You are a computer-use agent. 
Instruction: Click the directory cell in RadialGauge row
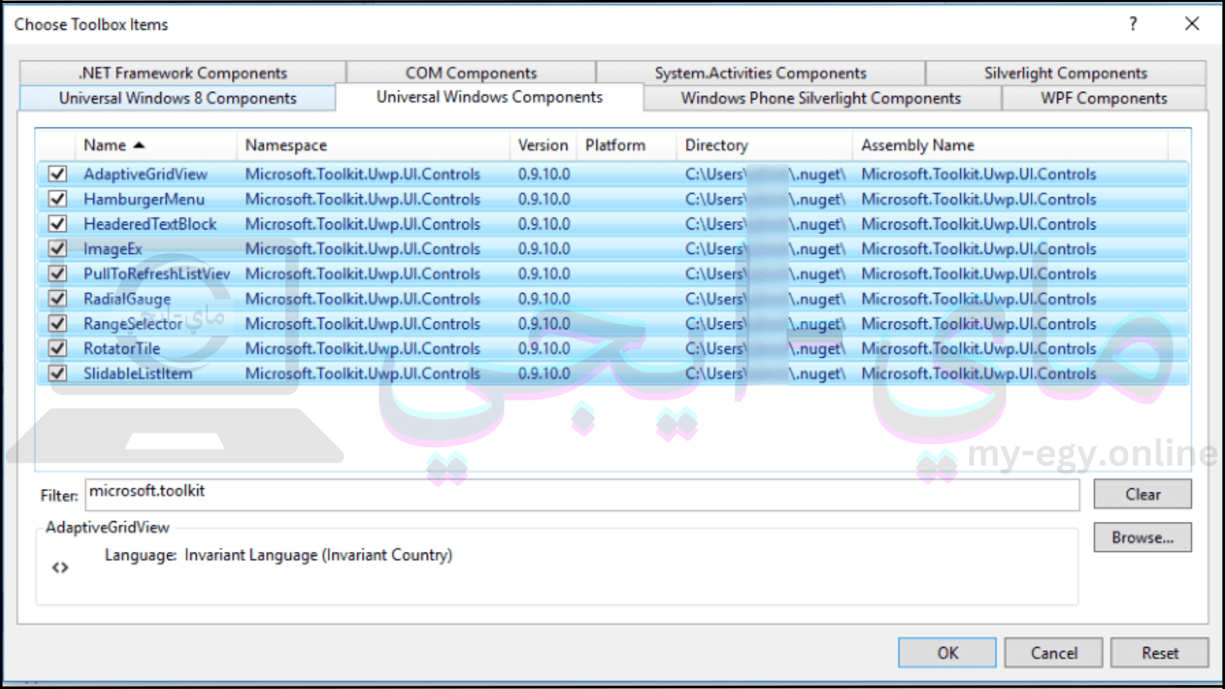(x=765, y=299)
